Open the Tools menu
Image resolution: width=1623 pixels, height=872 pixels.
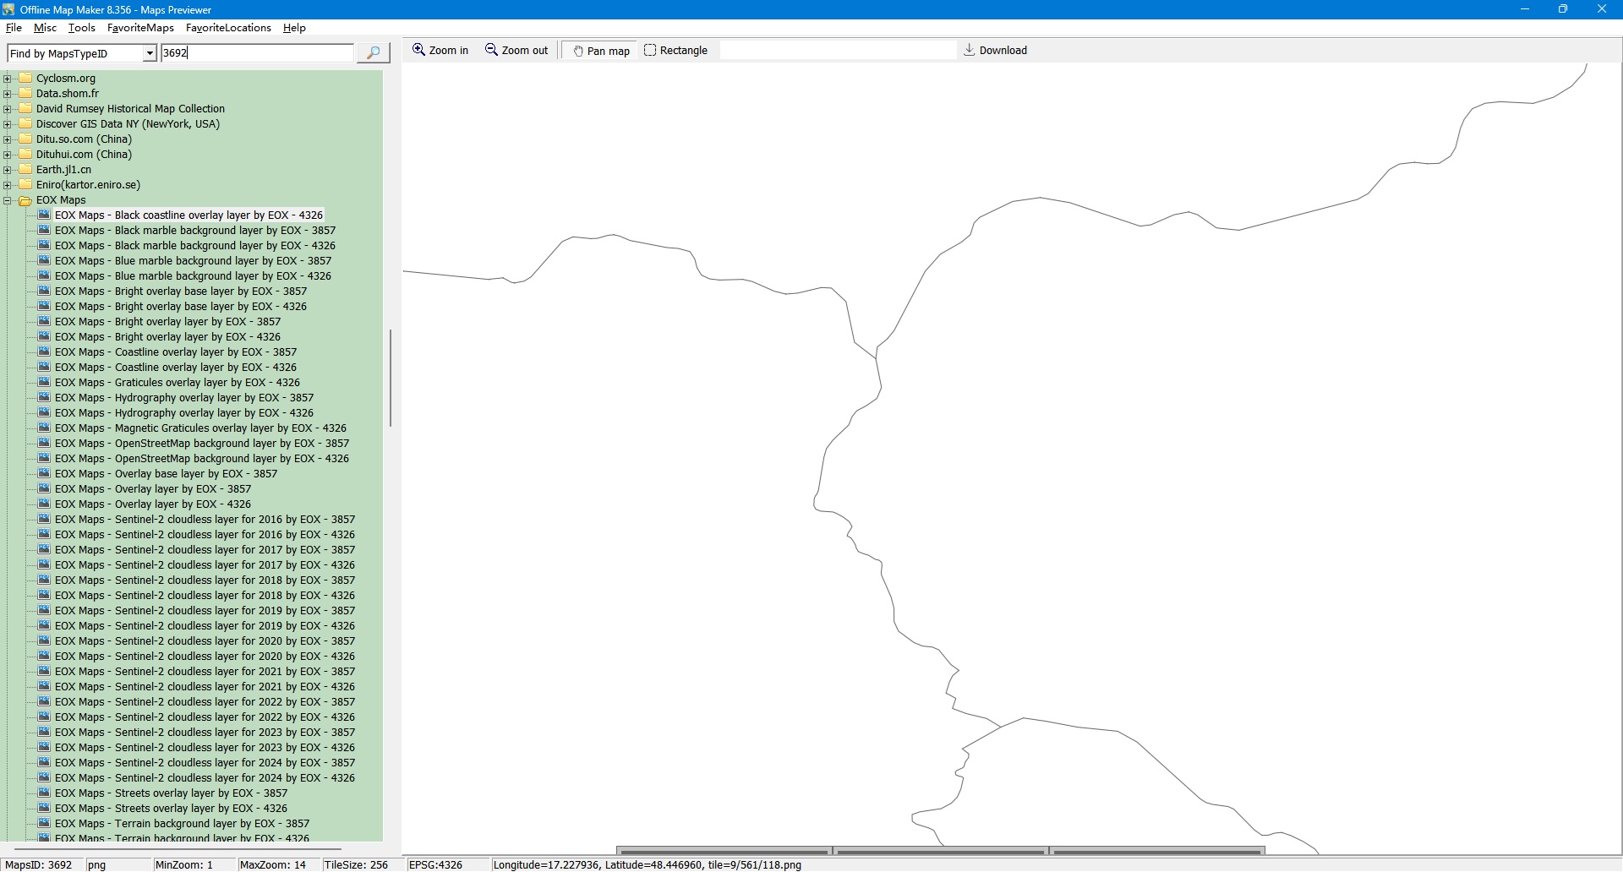point(81,28)
